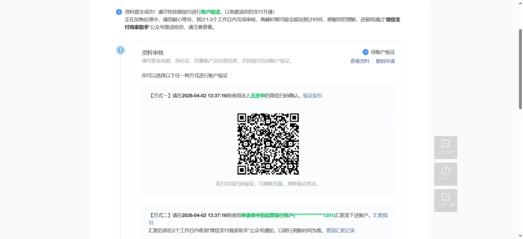Open the help question-mark floating button
The width and height of the screenshot is (523, 239).
coord(445,174)
